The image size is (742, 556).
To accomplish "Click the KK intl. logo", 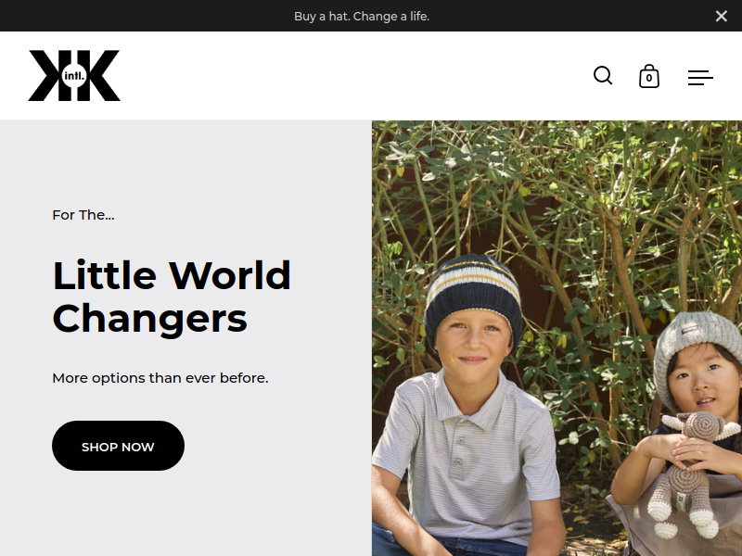I will pos(74,76).
